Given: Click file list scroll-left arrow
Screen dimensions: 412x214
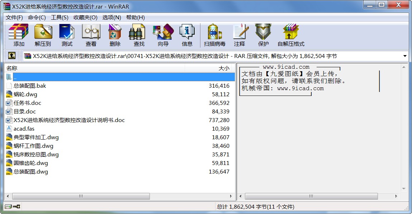Looking at the screenshot, I should point(8,196).
